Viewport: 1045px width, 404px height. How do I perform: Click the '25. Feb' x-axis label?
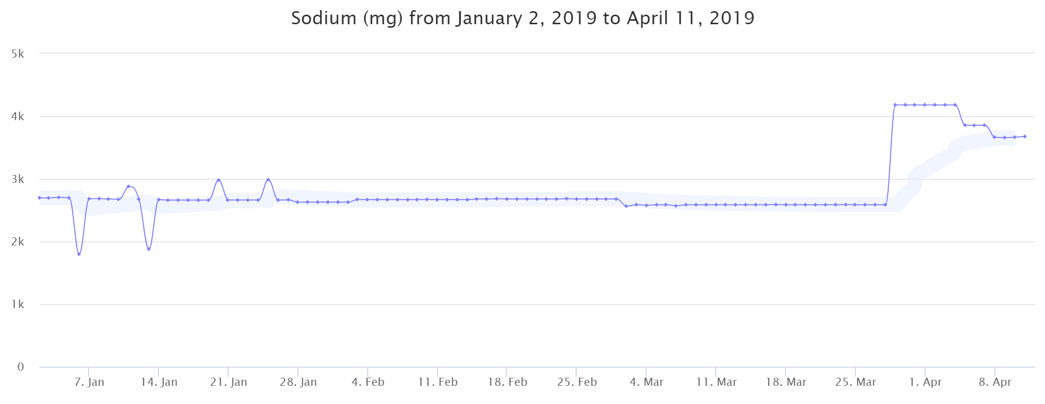[x=577, y=382]
